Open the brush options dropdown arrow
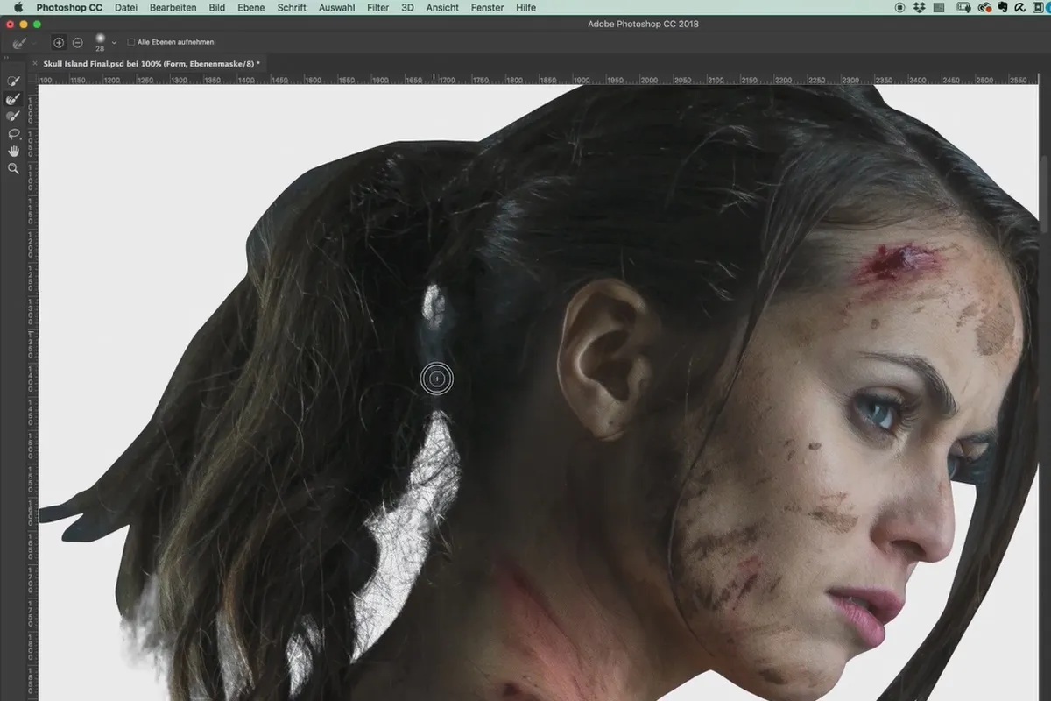This screenshot has height=701, width=1051. (114, 42)
